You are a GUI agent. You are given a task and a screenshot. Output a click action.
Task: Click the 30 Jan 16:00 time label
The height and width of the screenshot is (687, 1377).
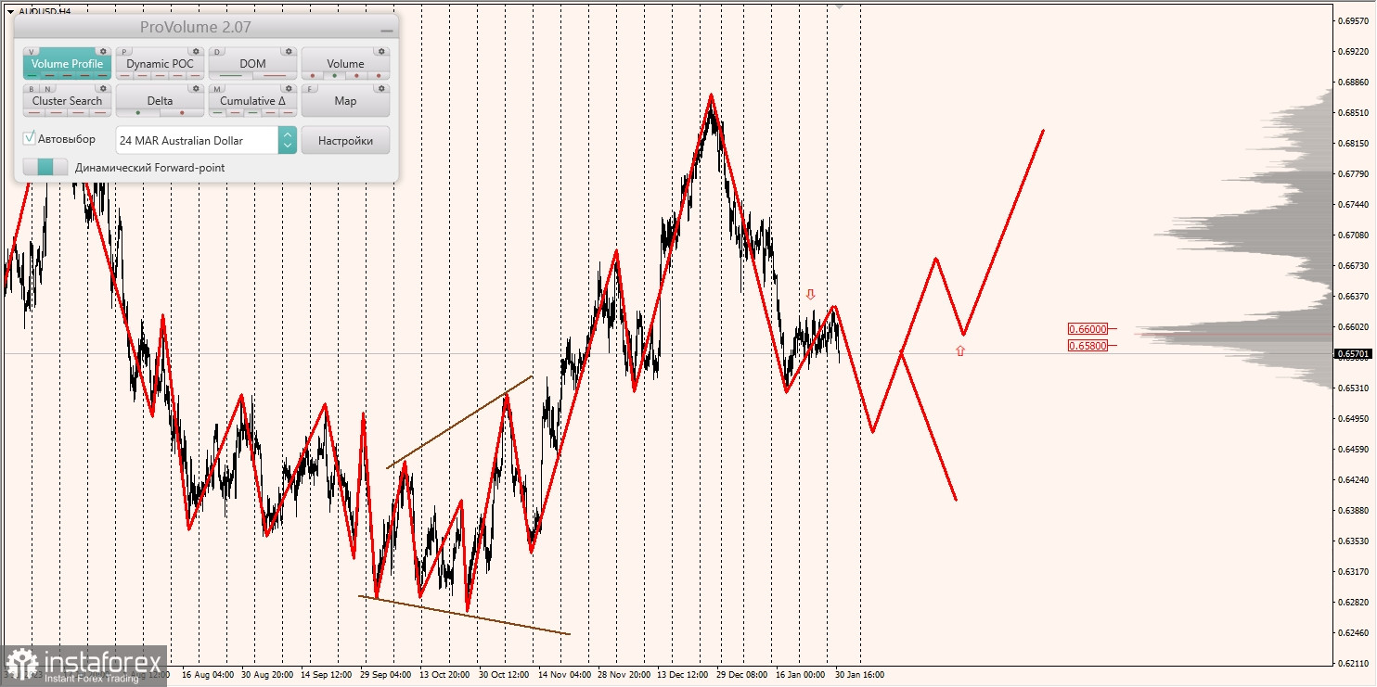coord(859,674)
